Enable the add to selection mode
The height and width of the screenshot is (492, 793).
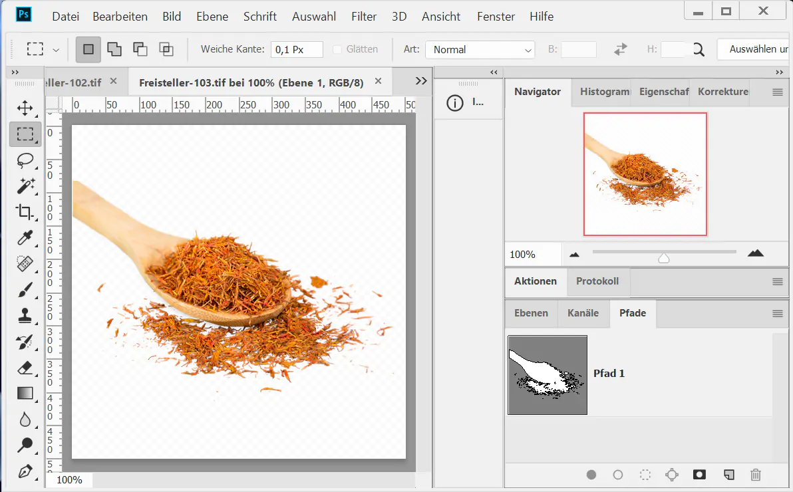coord(114,49)
